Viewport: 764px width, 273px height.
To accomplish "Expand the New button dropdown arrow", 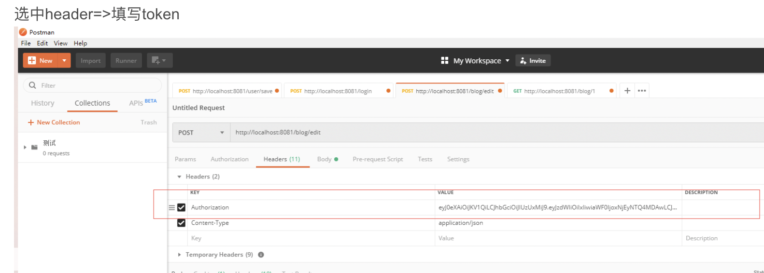I will [x=64, y=60].
